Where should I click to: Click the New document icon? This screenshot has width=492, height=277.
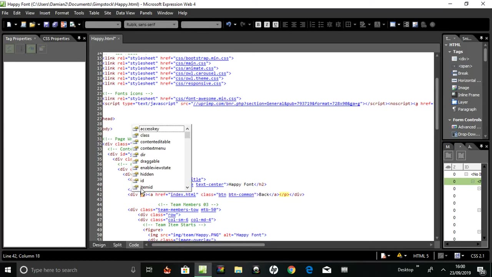pos(9,25)
